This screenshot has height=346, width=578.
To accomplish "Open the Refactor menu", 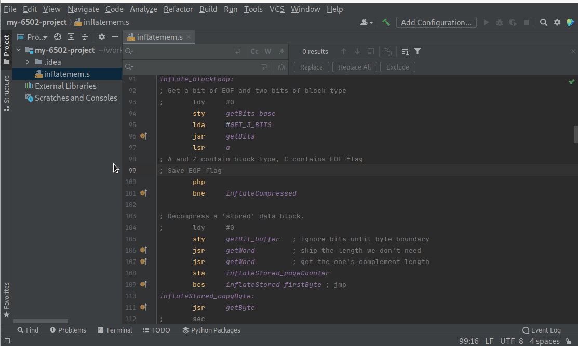I will (178, 9).
